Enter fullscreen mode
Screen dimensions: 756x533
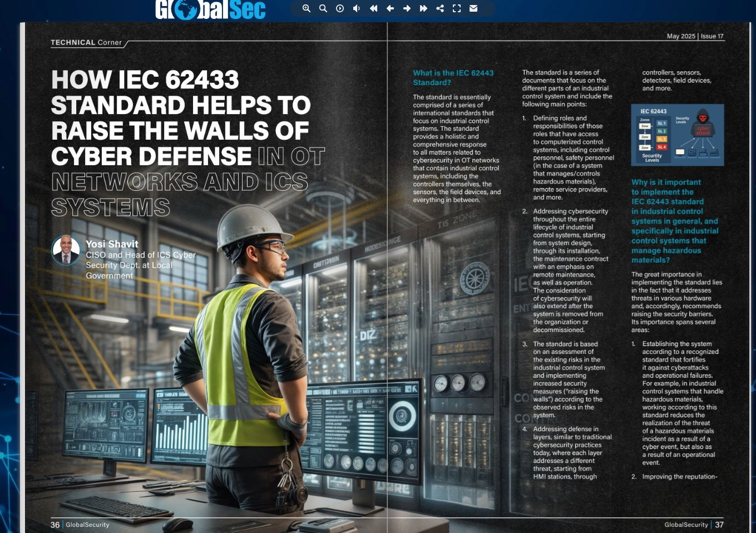457,8
